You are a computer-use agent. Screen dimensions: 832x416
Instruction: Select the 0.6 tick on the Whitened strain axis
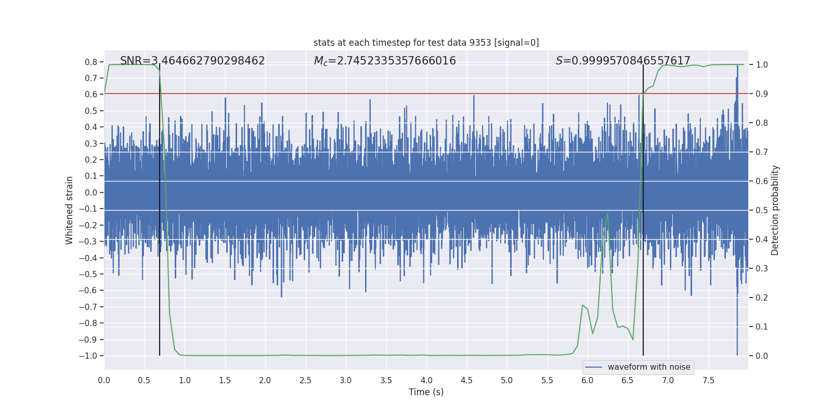(x=91, y=94)
